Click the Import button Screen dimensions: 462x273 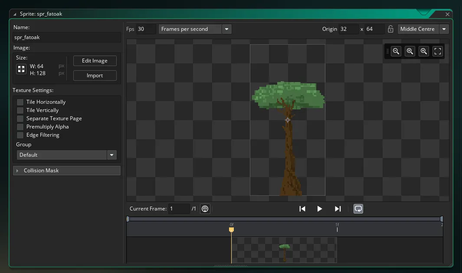click(95, 76)
